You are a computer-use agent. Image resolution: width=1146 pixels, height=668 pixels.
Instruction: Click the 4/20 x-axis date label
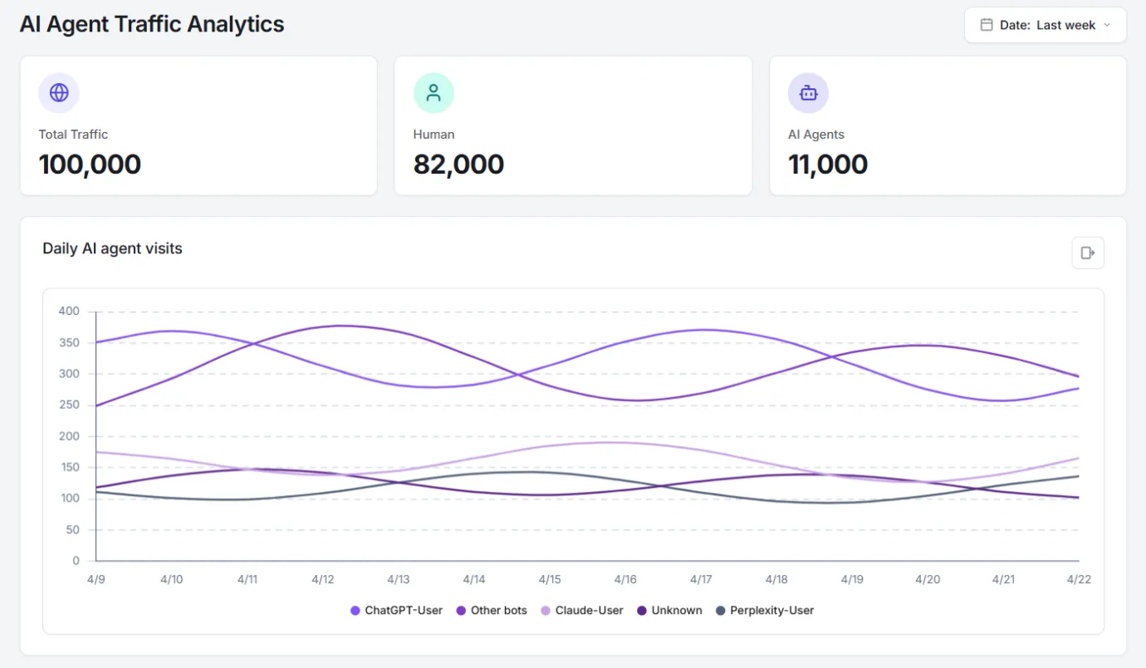point(928,579)
